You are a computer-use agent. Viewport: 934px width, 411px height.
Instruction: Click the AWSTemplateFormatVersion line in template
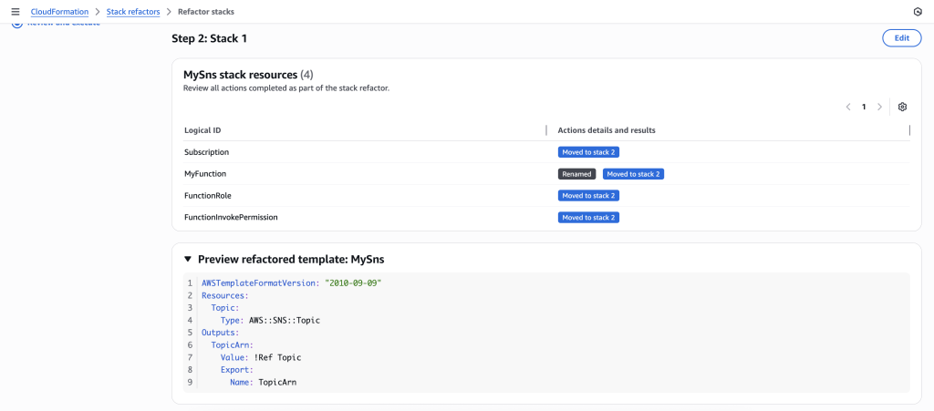click(291, 283)
